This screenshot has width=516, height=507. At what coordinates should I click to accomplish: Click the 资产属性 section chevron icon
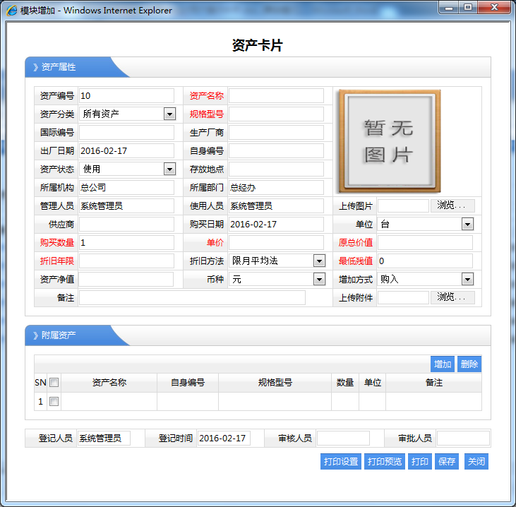35,67
